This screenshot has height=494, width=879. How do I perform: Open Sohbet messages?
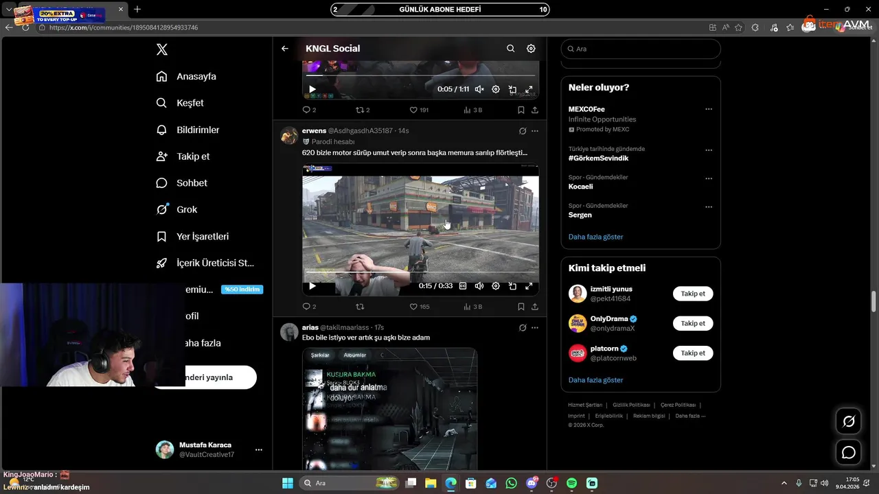181,183
